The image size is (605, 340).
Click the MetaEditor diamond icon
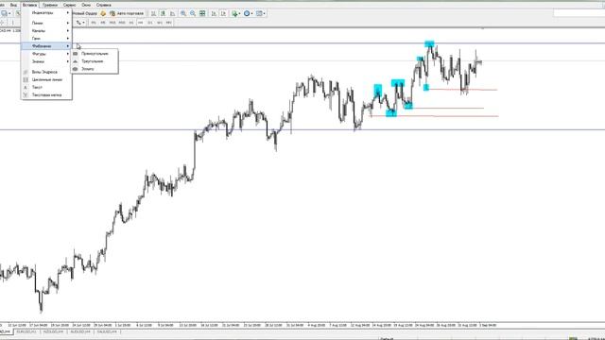pyautogui.click(x=103, y=13)
